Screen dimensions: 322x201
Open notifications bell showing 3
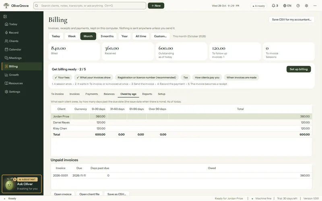275,6
